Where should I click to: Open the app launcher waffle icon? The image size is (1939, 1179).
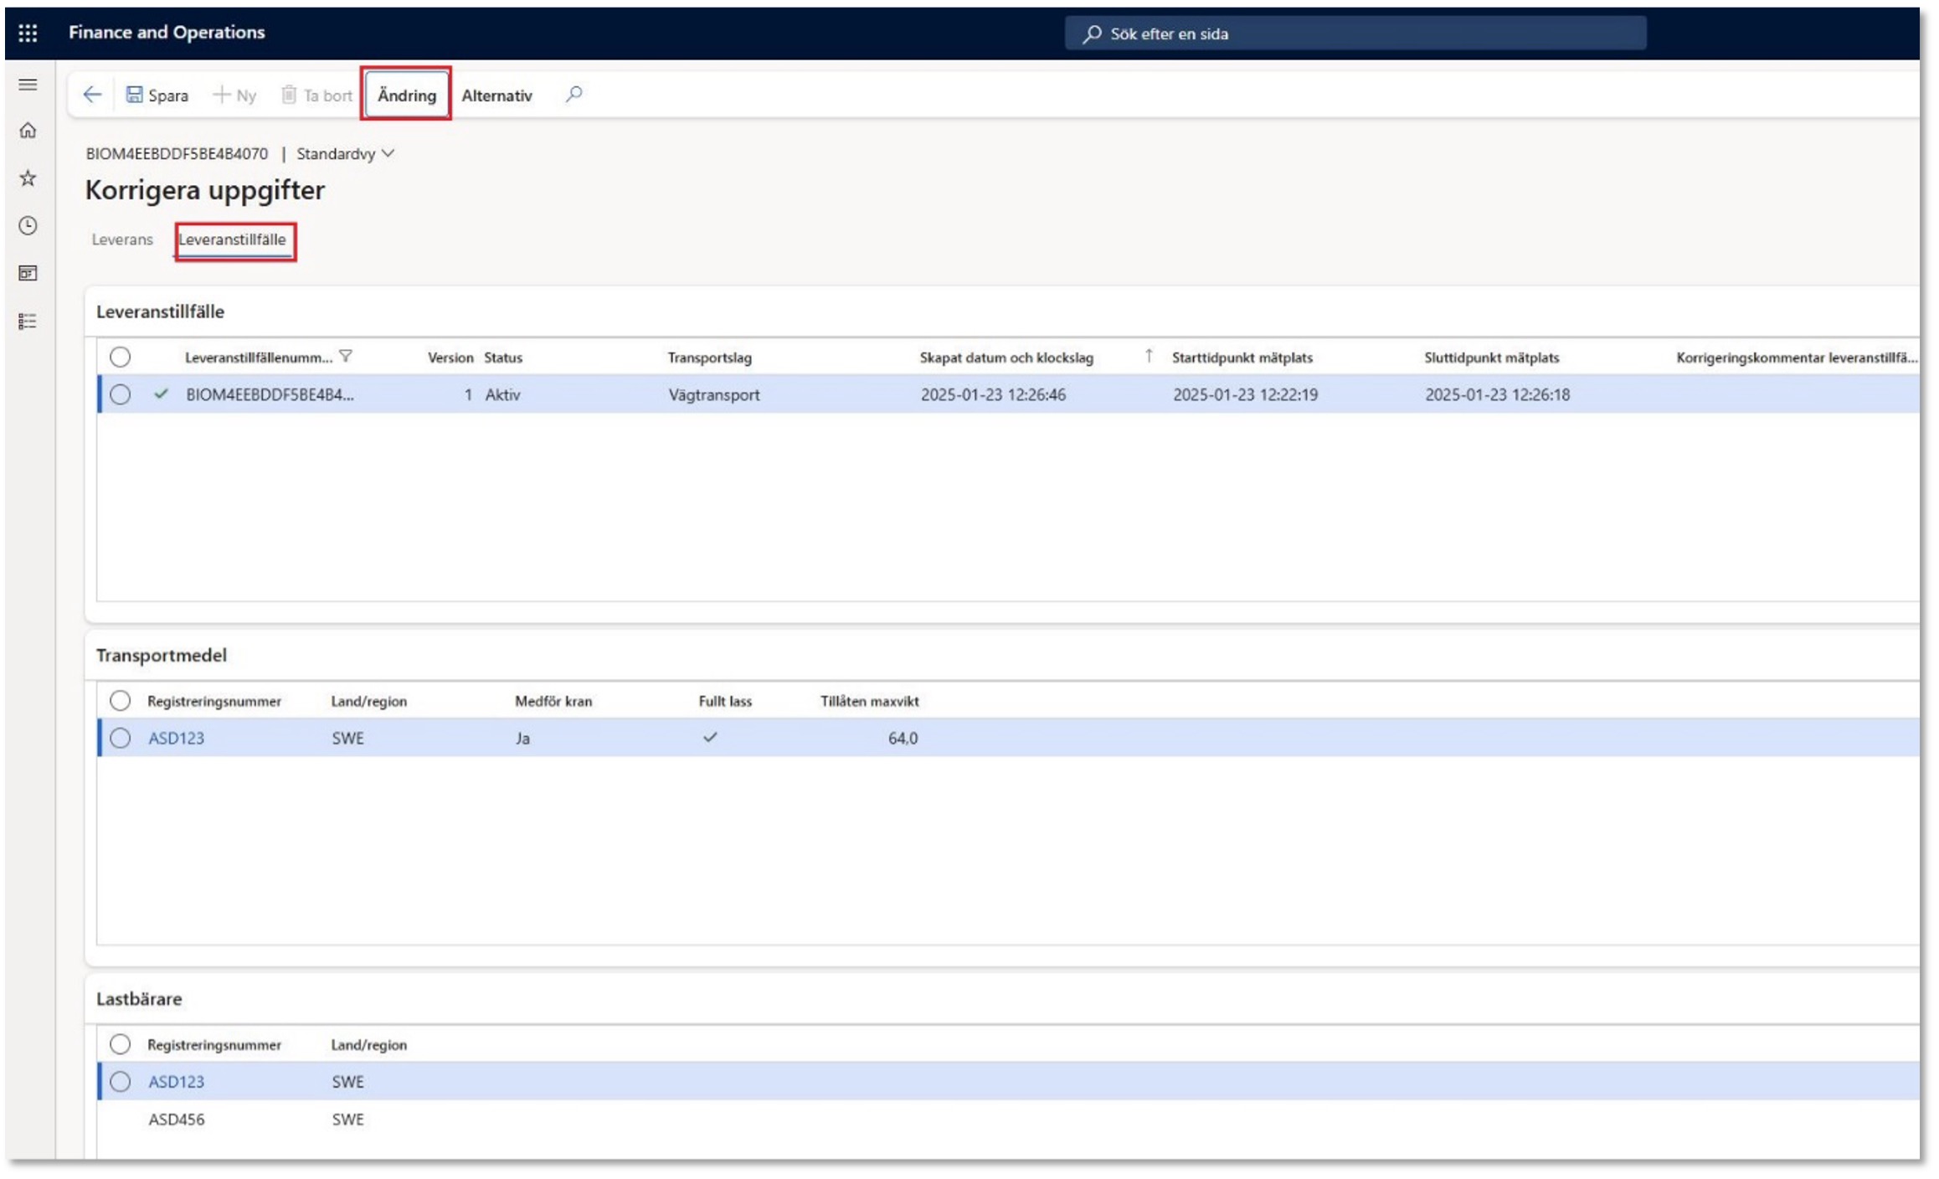[x=28, y=33]
